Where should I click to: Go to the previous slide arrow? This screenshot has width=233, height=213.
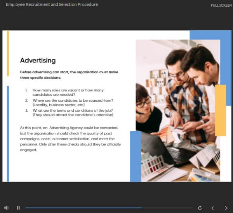(212, 208)
